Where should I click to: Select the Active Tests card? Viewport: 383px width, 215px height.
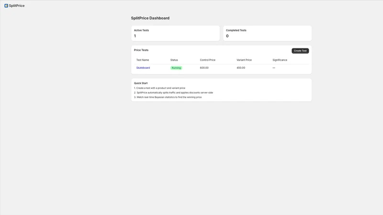[x=175, y=33]
